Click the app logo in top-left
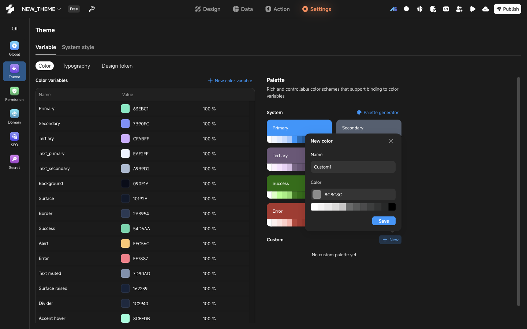Viewport: 527px width, 329px height. (x=10, y=9)
